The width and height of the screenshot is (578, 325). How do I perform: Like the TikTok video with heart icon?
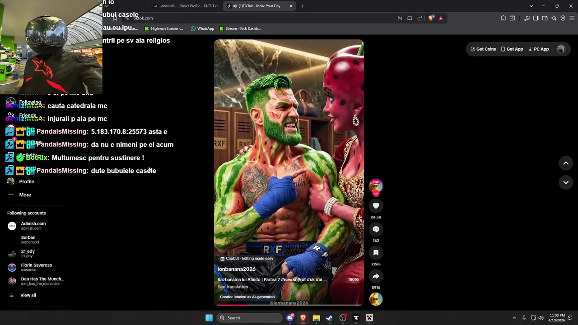[x=376, y=206]
